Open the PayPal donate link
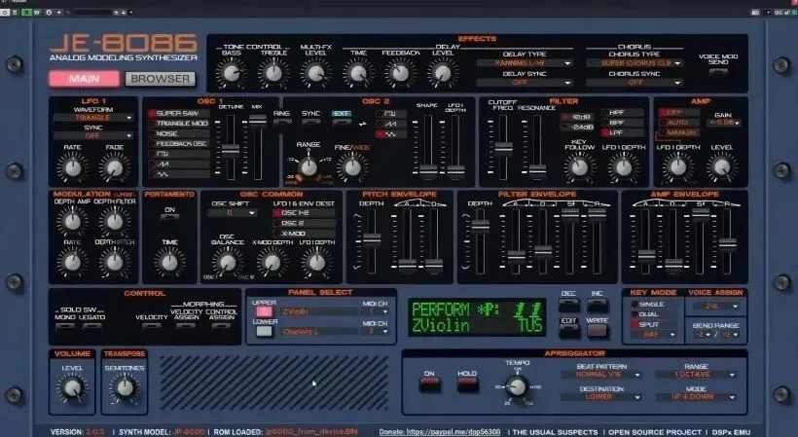798x437 pixels. point(440,431)
